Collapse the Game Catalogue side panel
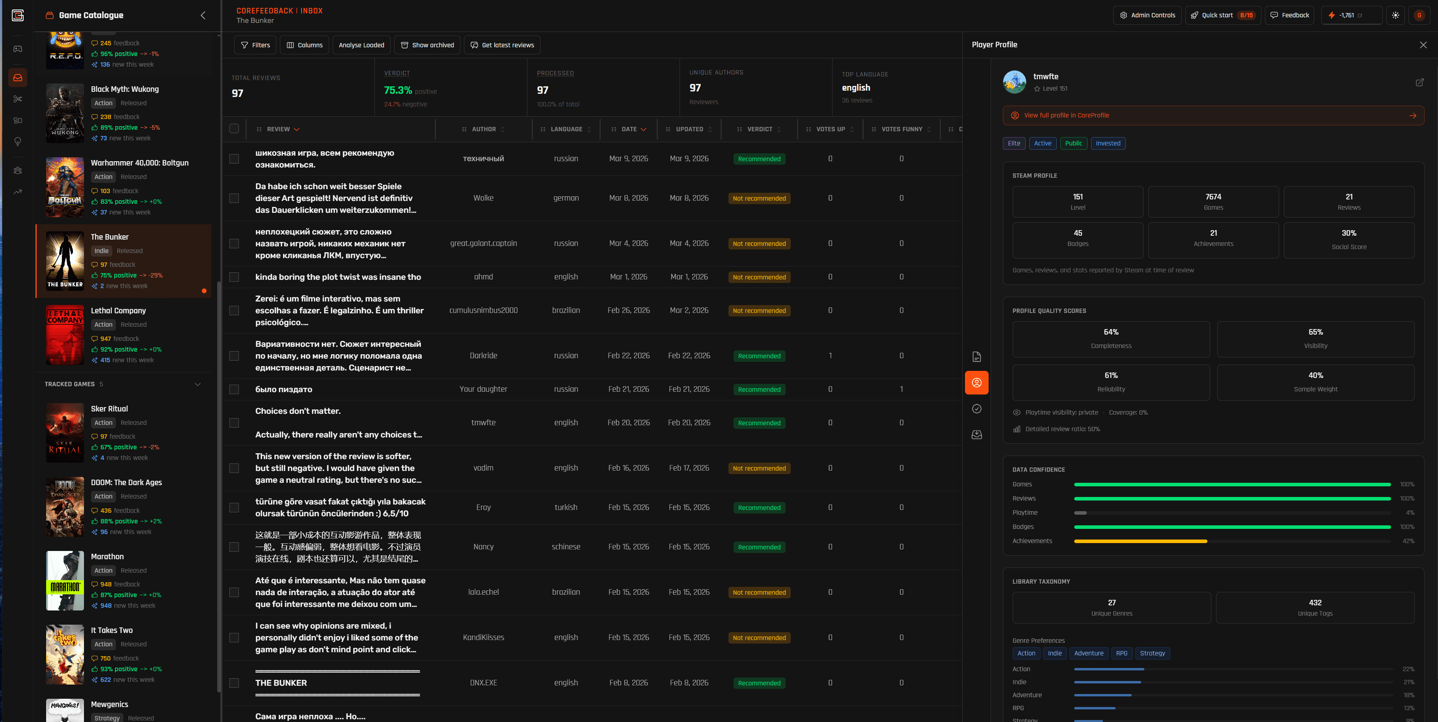The image size is (1438, 722). (x=203, y=16)
